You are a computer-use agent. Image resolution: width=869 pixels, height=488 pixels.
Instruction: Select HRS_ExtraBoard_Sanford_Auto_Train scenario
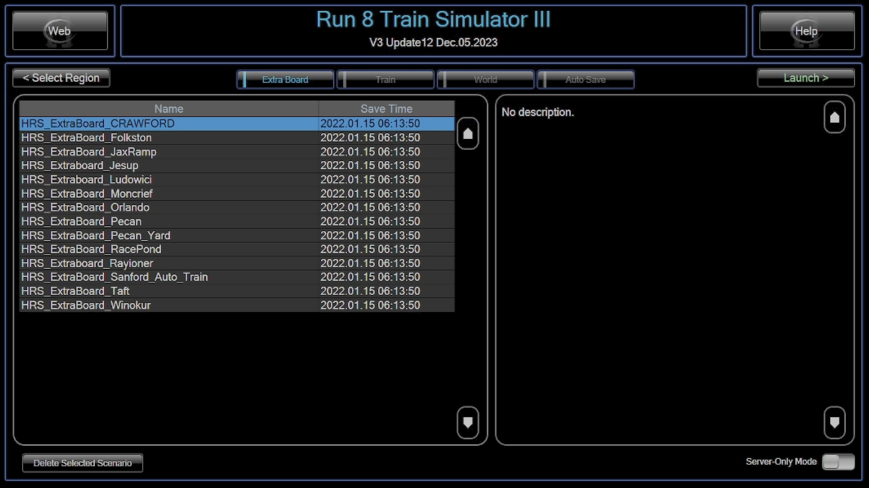[x=237, y=277]
